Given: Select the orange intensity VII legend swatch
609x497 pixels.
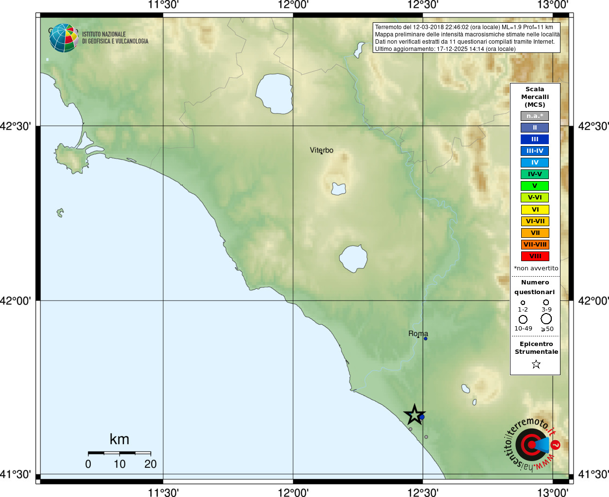Looking at the screenshot, I should coord(535,233).
